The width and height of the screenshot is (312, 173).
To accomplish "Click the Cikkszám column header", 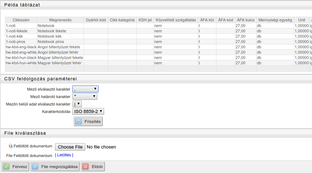I will click(x=21, y=20).
